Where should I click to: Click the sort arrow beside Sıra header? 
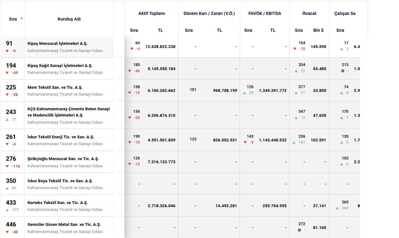(x=22, y=18)
